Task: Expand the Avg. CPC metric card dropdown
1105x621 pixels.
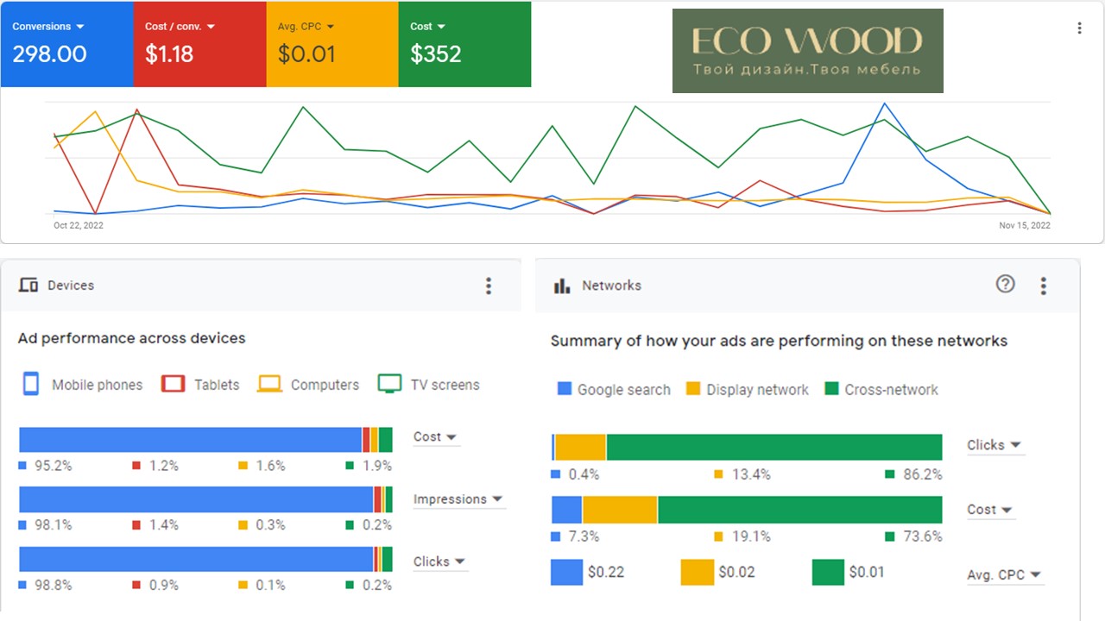Action: coord(330,27)
